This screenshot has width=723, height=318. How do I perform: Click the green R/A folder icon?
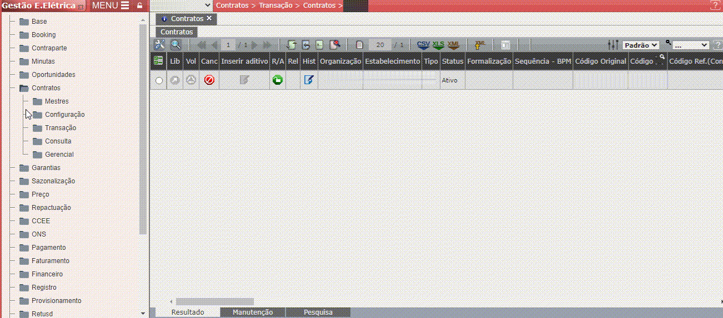(278, 80)
